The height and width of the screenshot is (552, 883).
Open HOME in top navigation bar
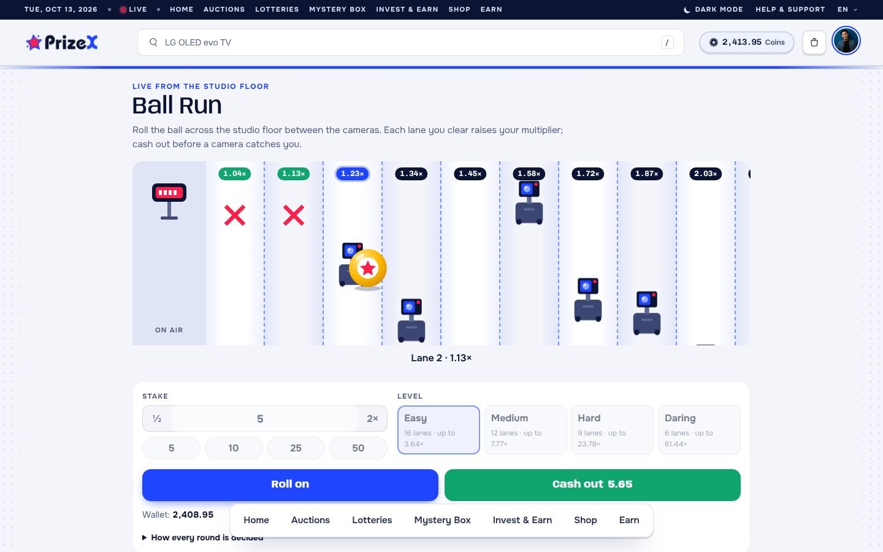pos(182,10)
